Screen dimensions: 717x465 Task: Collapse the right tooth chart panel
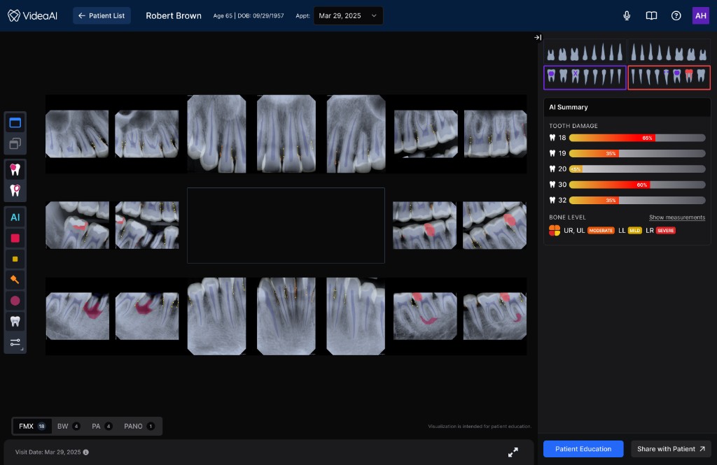tap(538, 37)
